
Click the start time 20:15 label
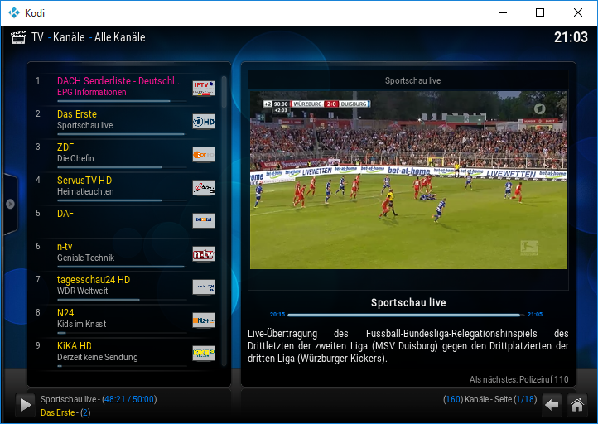[x=277, y=315]
